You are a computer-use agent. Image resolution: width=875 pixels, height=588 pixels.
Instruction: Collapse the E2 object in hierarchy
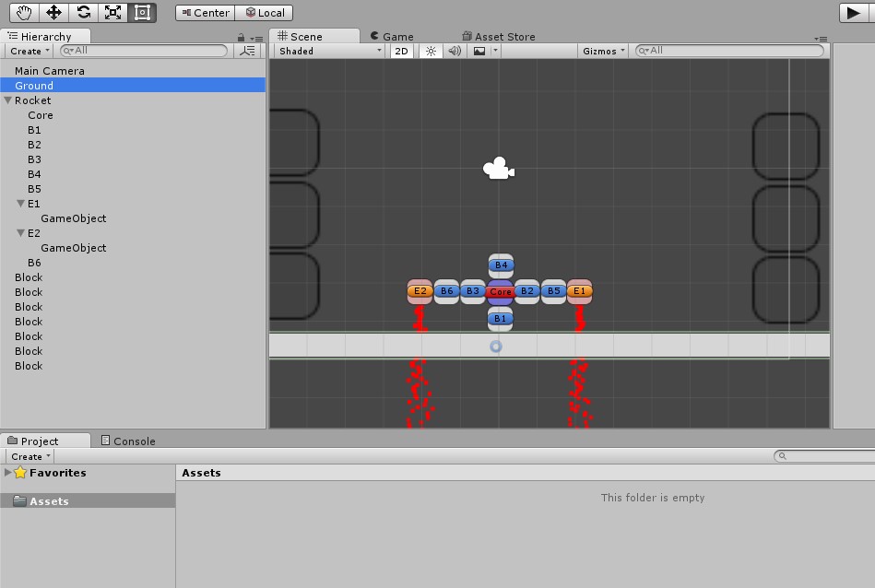[20, 233]
